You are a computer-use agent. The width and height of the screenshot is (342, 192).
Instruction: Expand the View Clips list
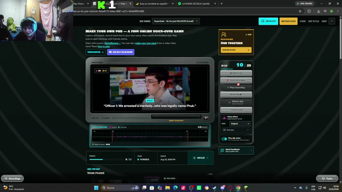coord(201,158)
